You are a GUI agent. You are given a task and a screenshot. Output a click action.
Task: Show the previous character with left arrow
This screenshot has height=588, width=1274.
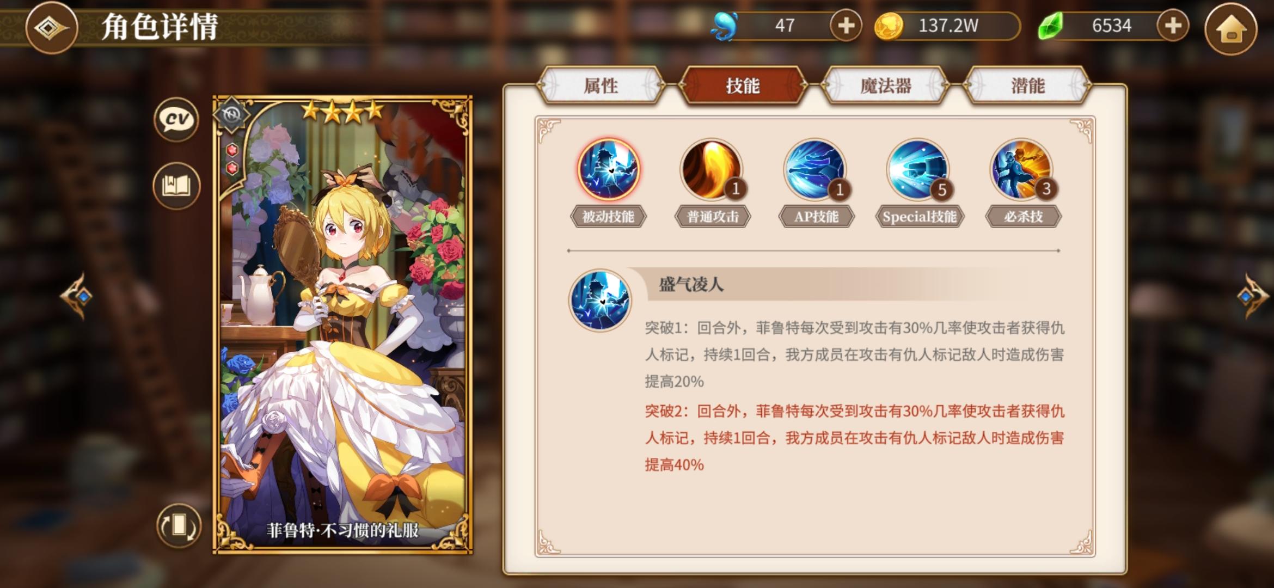77,296
